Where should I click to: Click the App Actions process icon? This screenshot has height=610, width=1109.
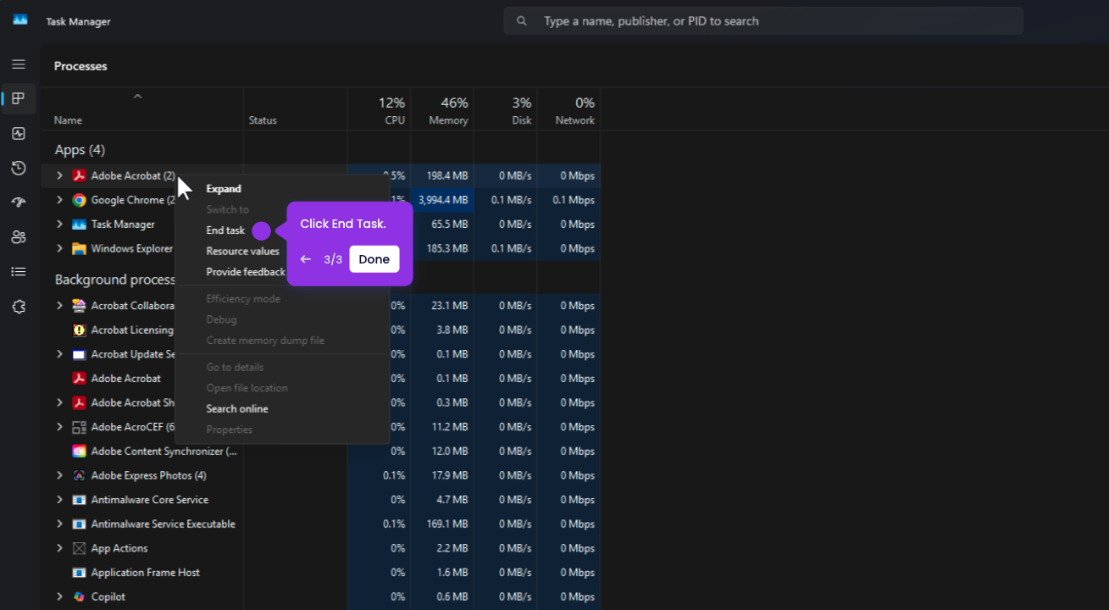pyautogui.click(x=79, y=549)
